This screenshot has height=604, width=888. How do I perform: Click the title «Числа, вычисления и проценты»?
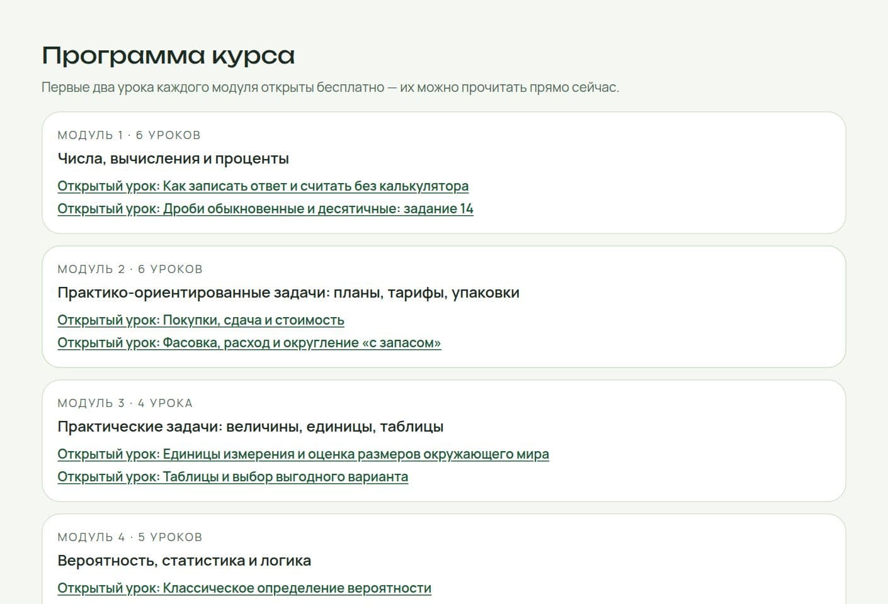click(x=173, y=159)
